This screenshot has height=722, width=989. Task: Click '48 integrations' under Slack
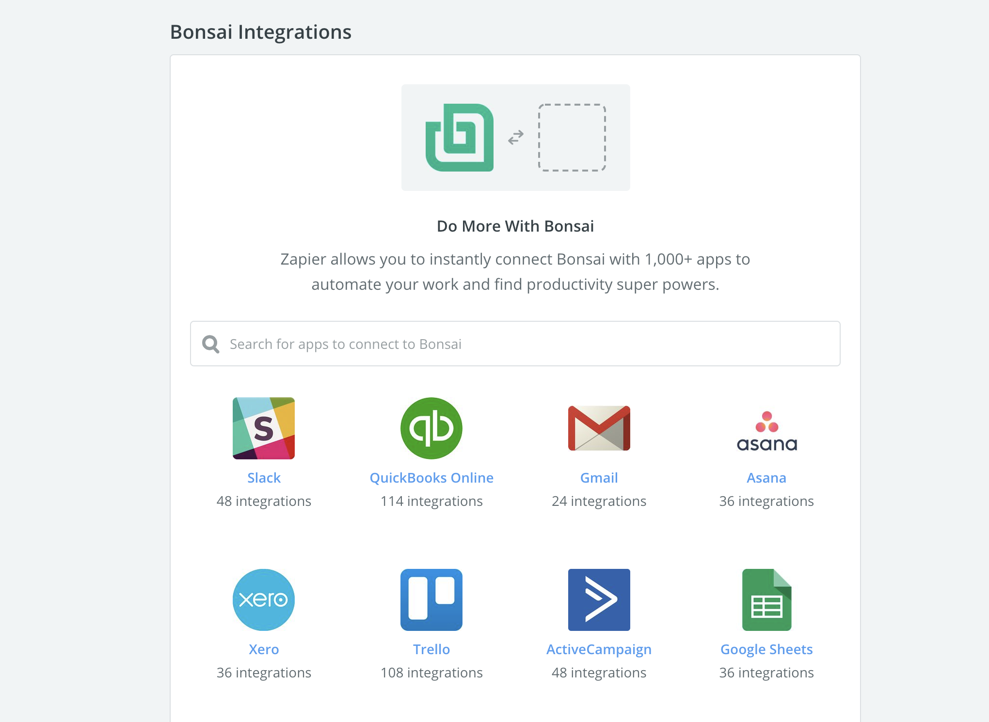[x=264, y=501]
